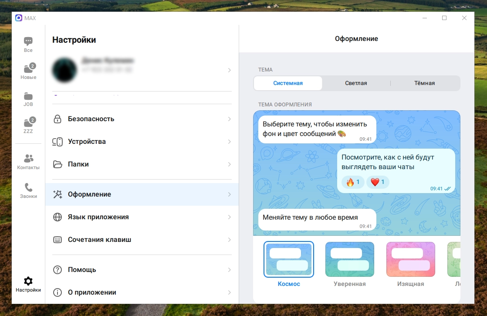This screenshot has width=487, height=316.
Task: Switch to the Светлая theme
Action: [356, 83]
